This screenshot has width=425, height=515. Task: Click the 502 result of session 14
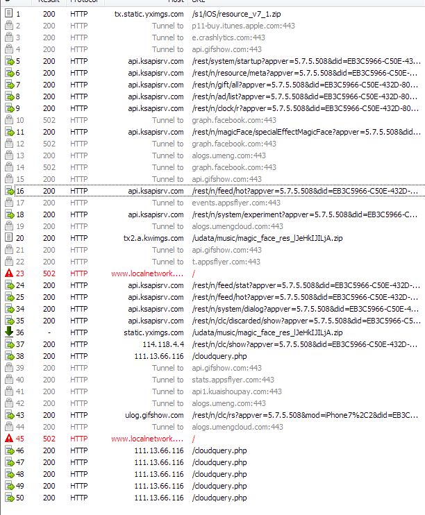click(49, 167)
